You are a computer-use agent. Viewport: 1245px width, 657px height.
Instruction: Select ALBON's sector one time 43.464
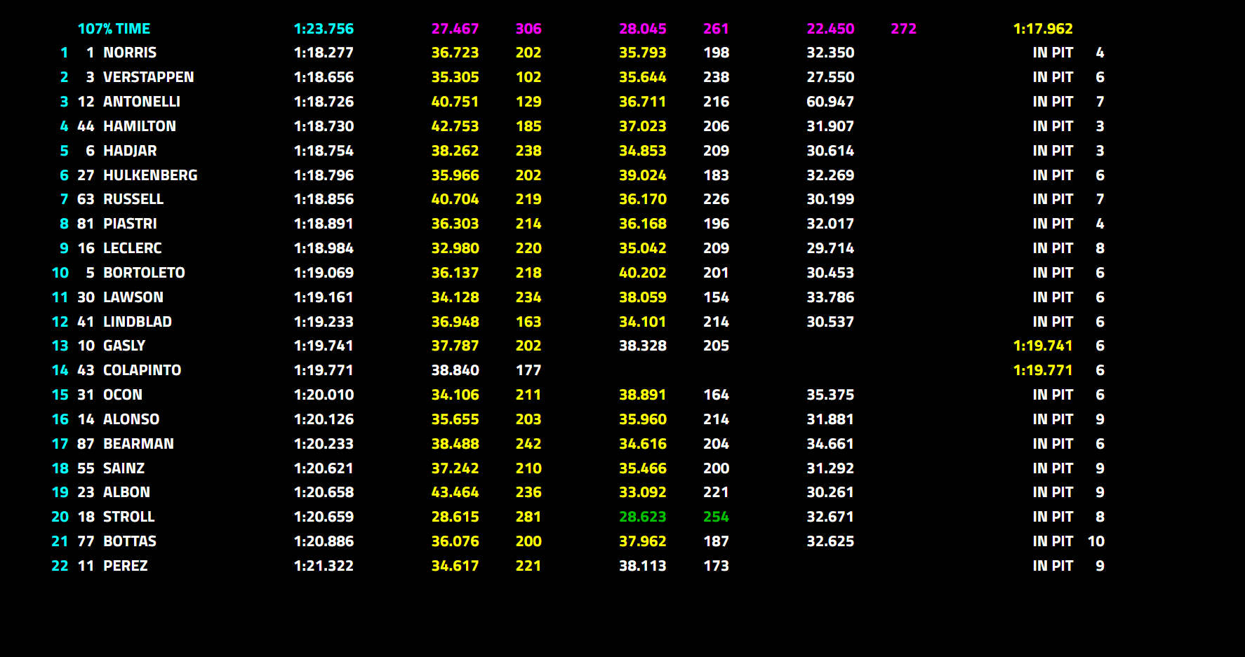[455, 492]
